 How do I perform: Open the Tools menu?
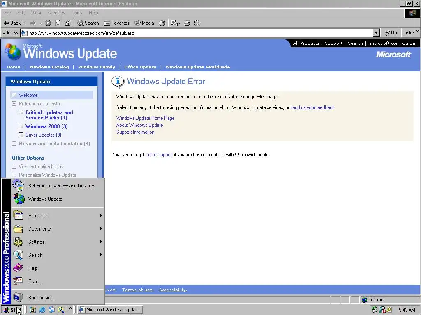[77, 13]
